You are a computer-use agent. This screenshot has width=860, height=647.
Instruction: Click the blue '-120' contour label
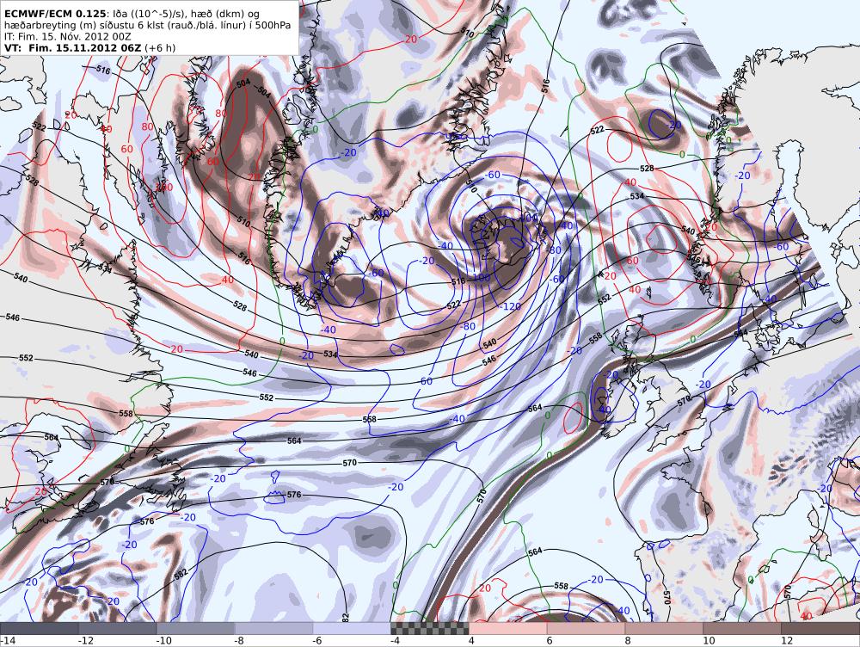[511, 306]
